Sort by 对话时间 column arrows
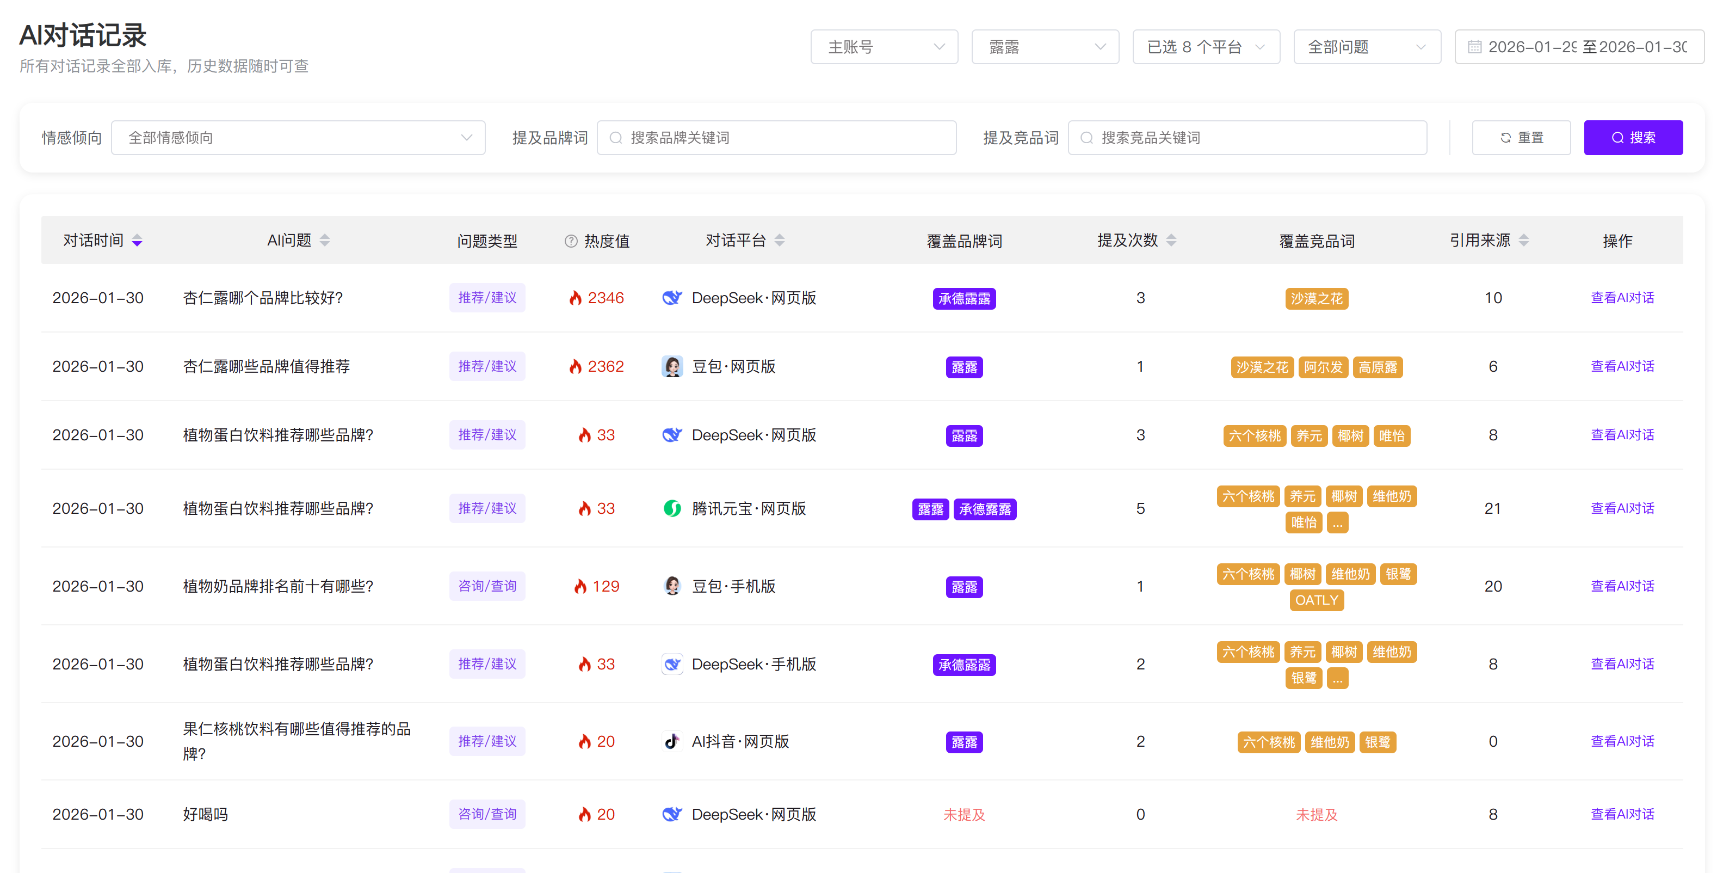This screenshot has width=1717, height=873. point(137,241)
